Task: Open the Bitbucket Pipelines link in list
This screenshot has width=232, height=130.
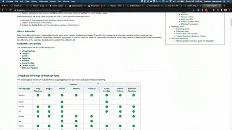Action: click(x=30, y=68)
